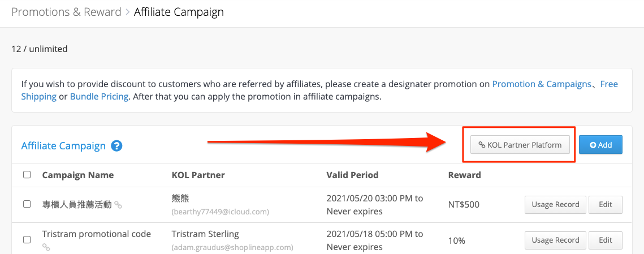The width and height of the screenshot is (644, 254).
Task: Click the plus icon in the Add button
Action: click(593, 145)
